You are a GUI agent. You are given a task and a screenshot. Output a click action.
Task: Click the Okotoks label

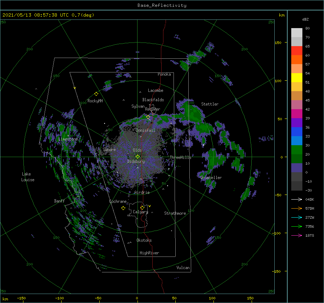pyautogui.click(x=144, y=240)
